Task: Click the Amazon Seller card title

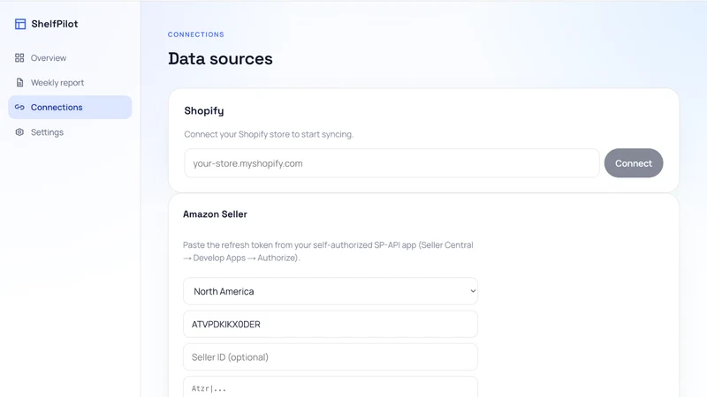Action: point(215,214)
